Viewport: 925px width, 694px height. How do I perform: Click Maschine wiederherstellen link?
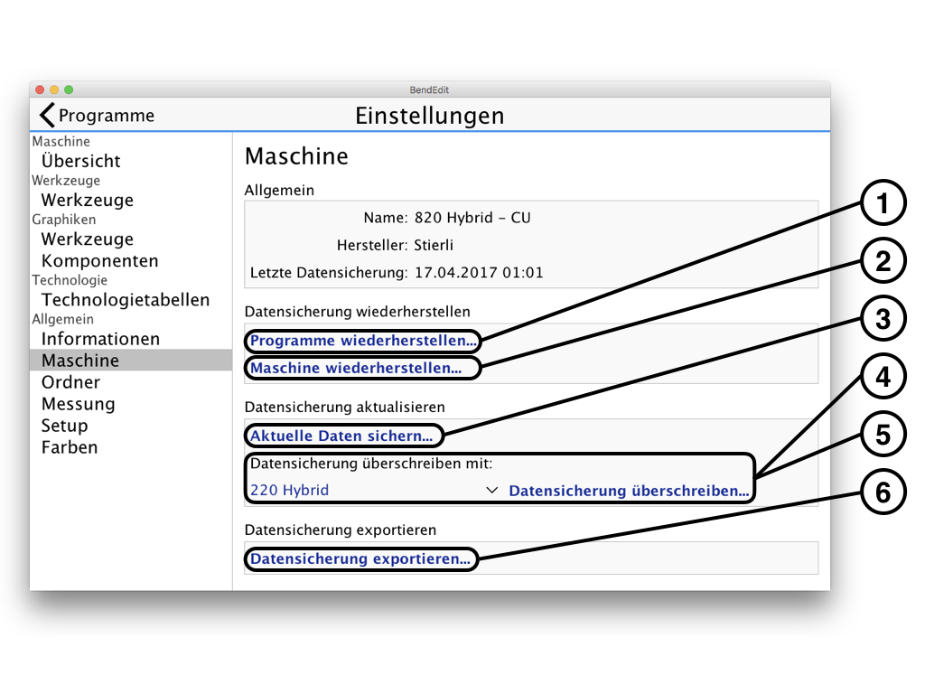(356, 369)
